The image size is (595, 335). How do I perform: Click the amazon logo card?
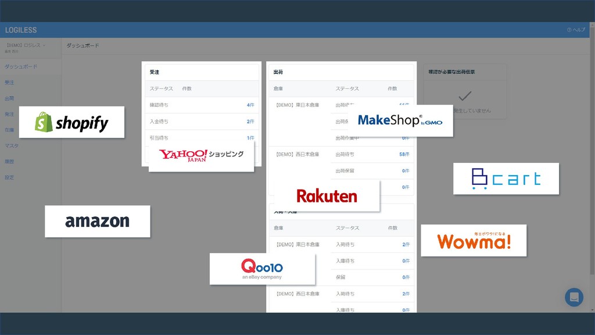(98, 222)
